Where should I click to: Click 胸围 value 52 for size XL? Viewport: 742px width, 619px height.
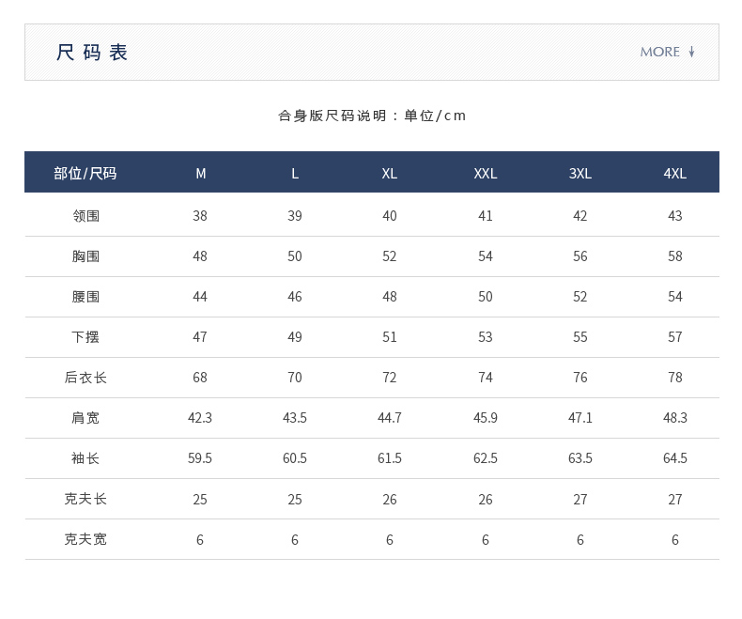390,256
